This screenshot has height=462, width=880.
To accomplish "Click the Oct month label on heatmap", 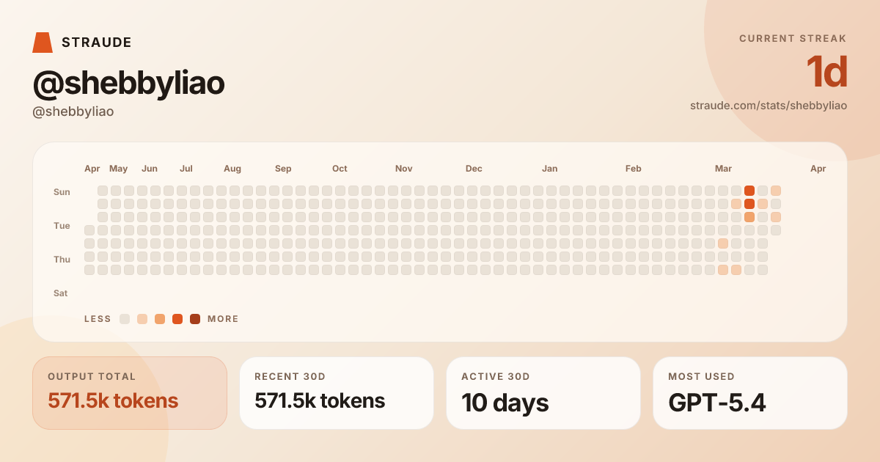I will coord(340,169).
